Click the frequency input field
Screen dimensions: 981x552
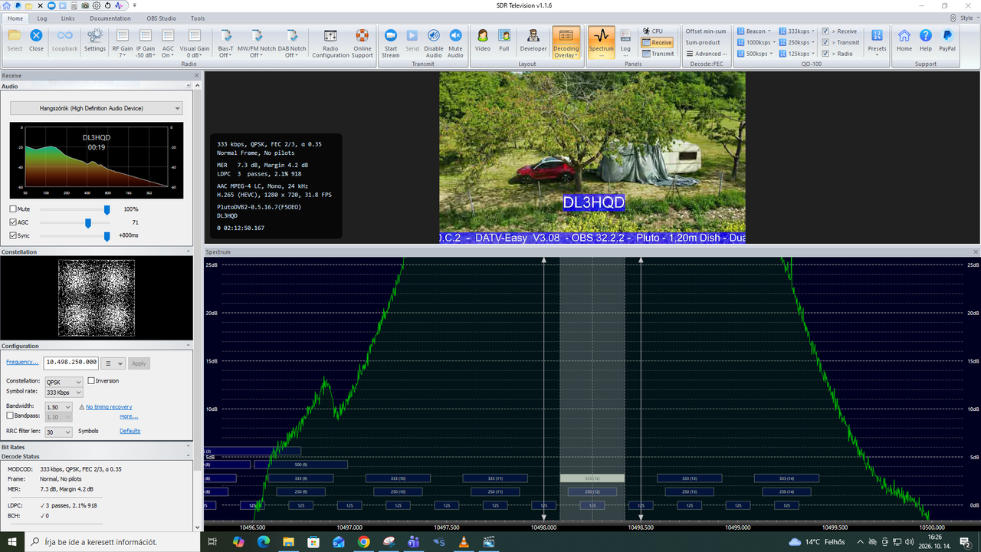tap(72, 363)
